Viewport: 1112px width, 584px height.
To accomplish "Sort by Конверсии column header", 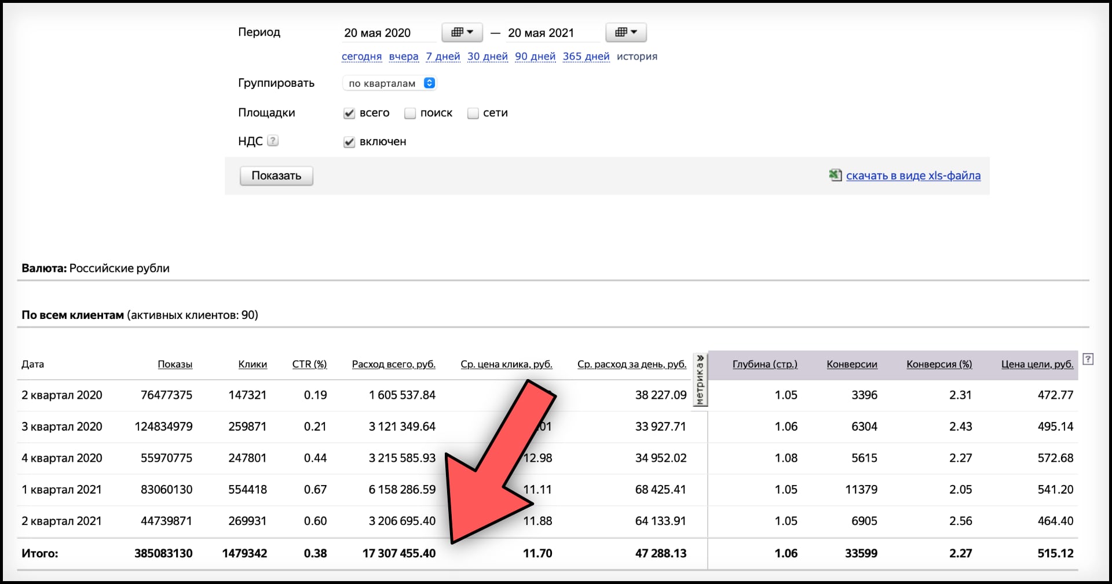I will click(852, 364).
